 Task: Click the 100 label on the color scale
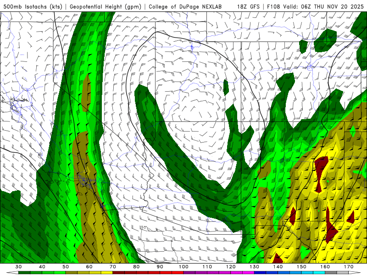click(184, 267)
